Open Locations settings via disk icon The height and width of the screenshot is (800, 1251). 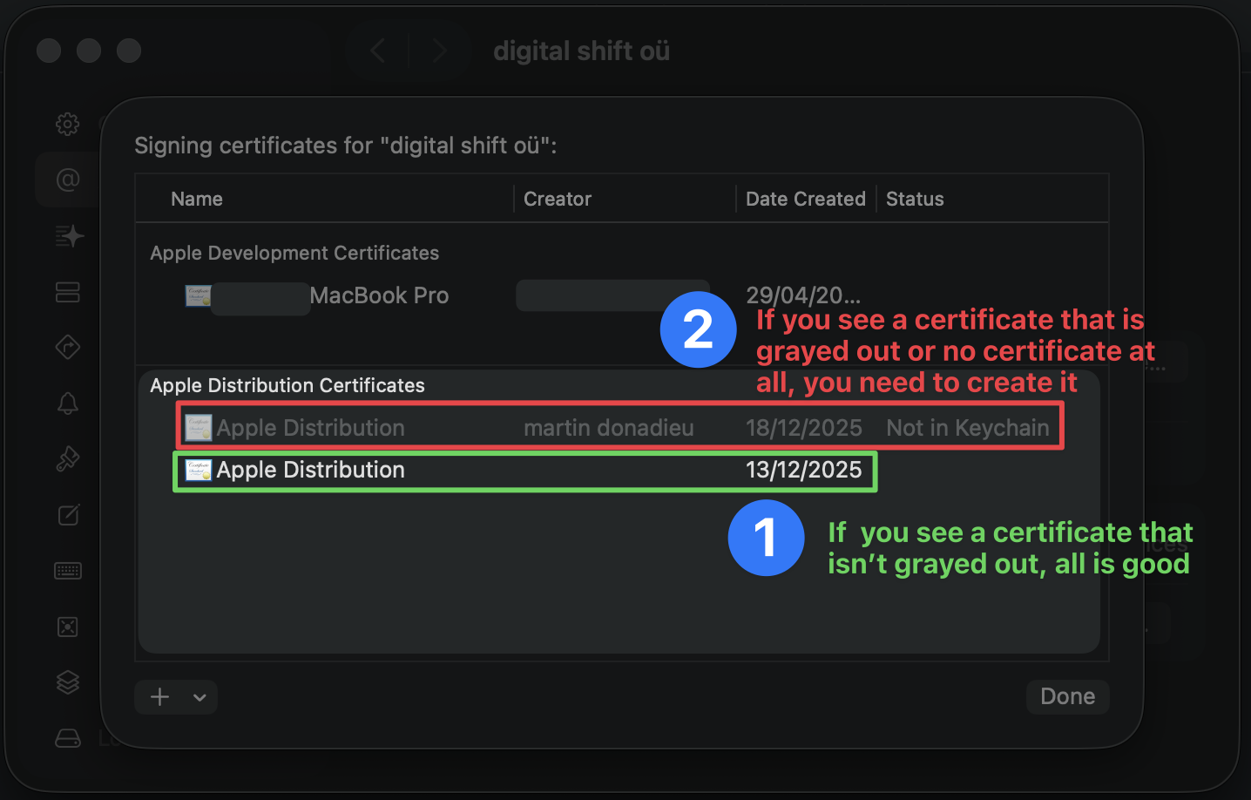[67, 738]
